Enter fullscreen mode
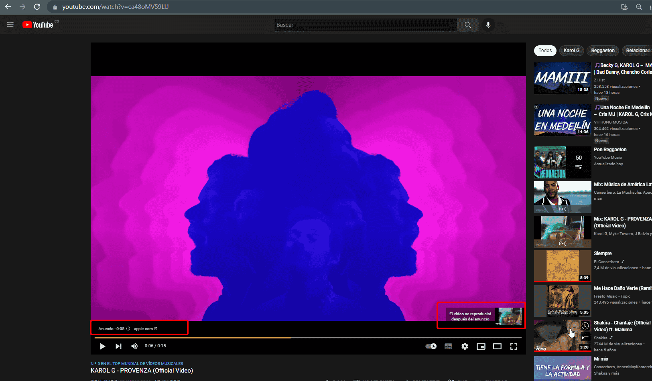Image resolution: width=652 pixels, height=381 pixels. [514, 346]
